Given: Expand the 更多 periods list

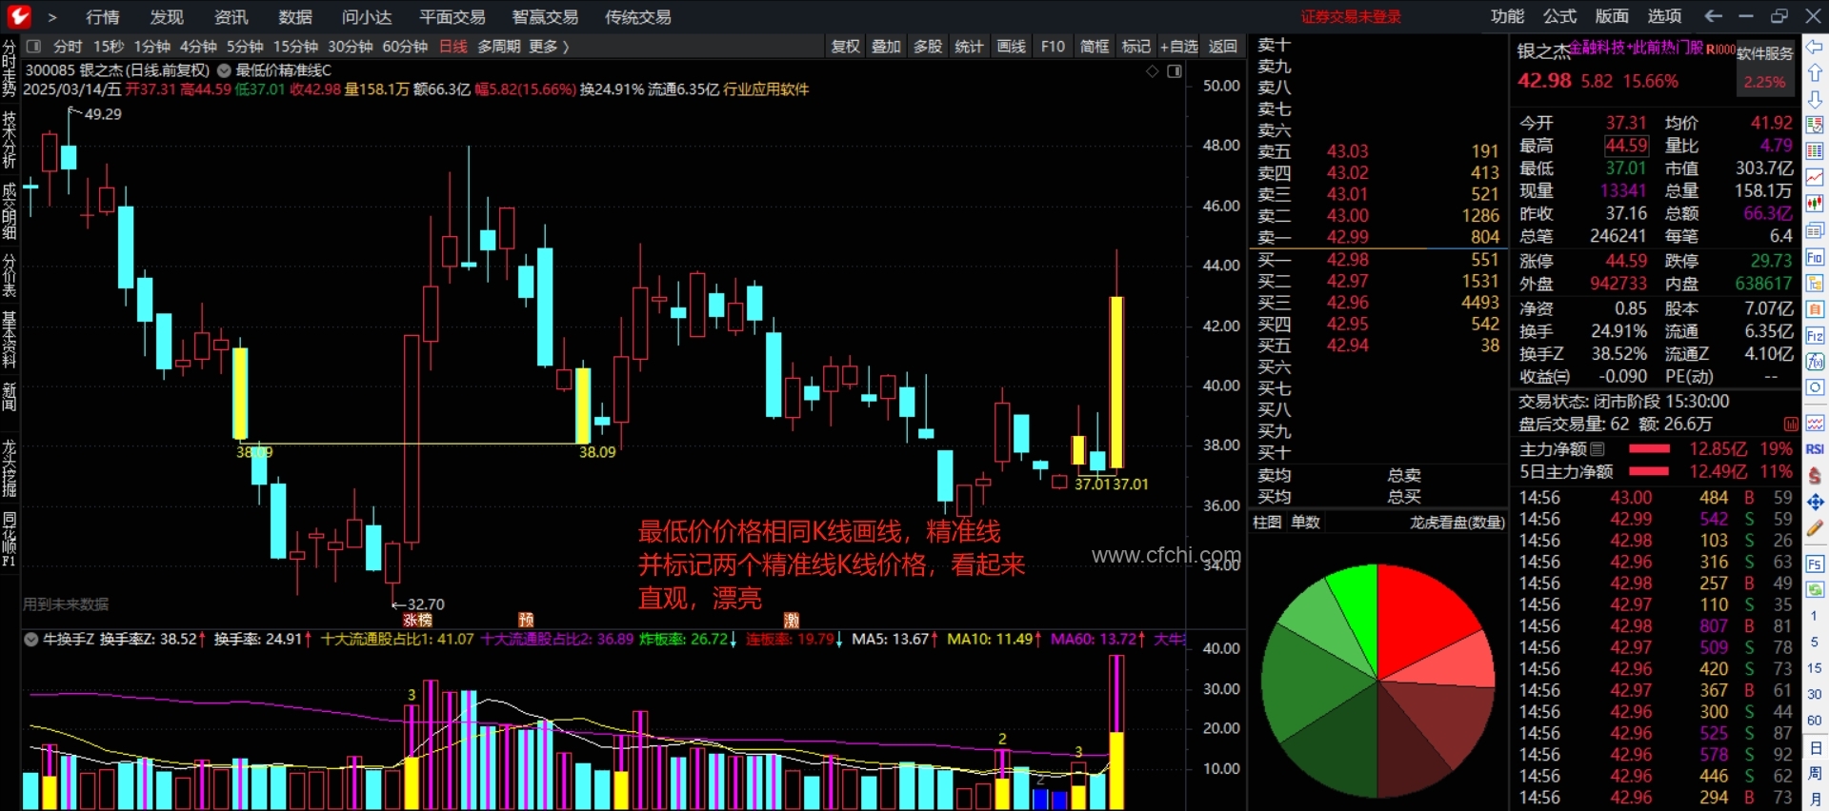Looking at the screenshot, I should [x=549, y=46].
